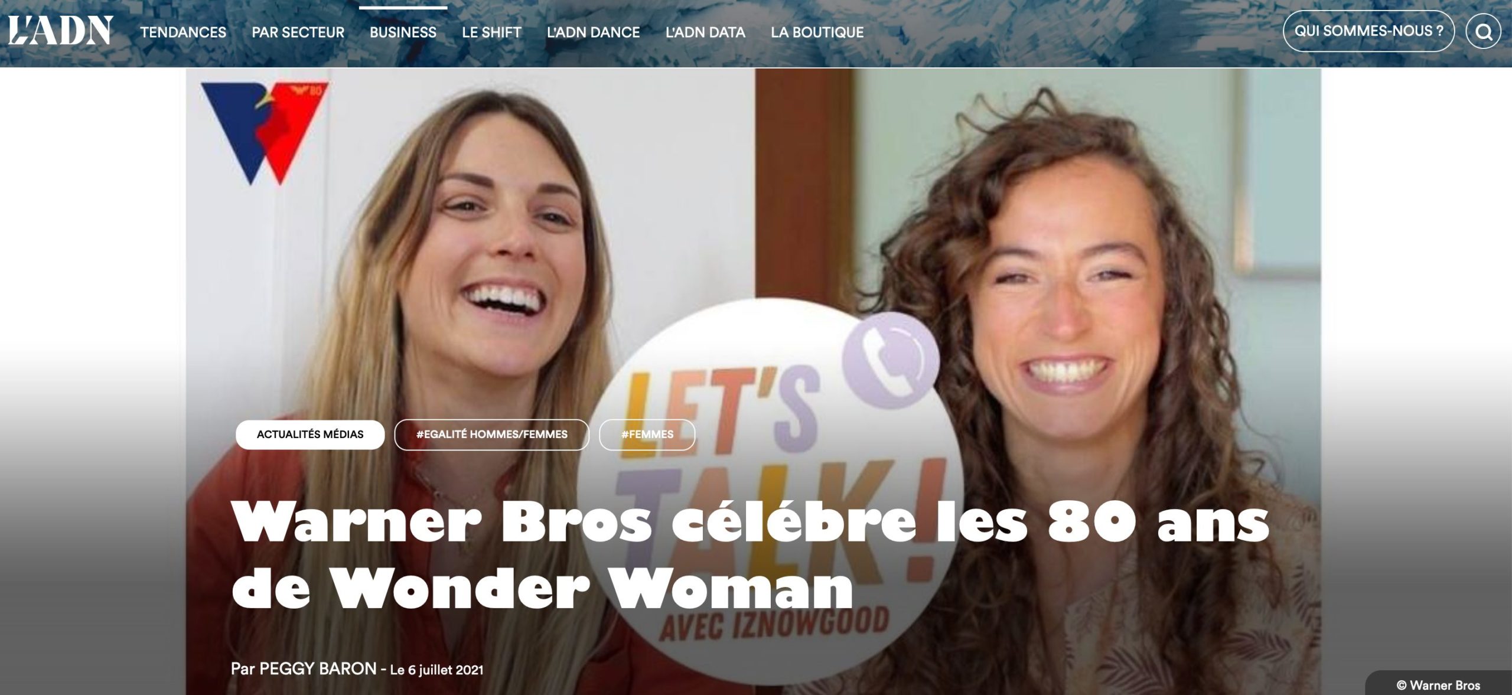Open the Tendances menu
This screenshot has width=1512, height=695.
[183, 32]
